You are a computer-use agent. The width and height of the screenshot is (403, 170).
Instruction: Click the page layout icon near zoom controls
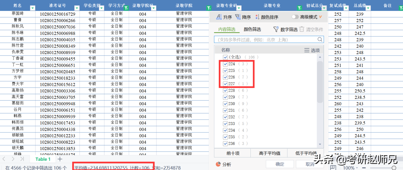click(x=333, y=167)
